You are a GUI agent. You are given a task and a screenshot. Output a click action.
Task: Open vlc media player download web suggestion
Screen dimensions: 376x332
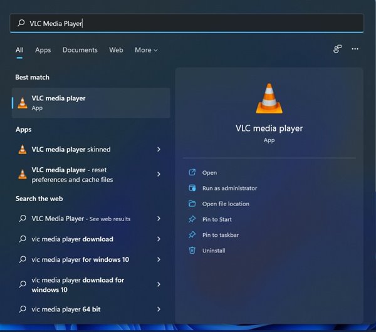pos(73,239)
